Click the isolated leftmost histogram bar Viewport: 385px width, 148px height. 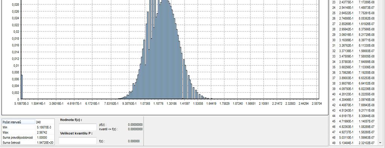coord(21,87)
